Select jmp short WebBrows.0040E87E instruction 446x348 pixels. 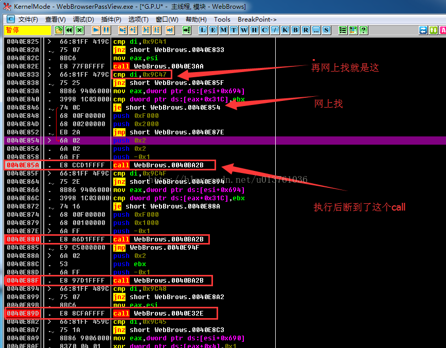[x=168, y=132]
